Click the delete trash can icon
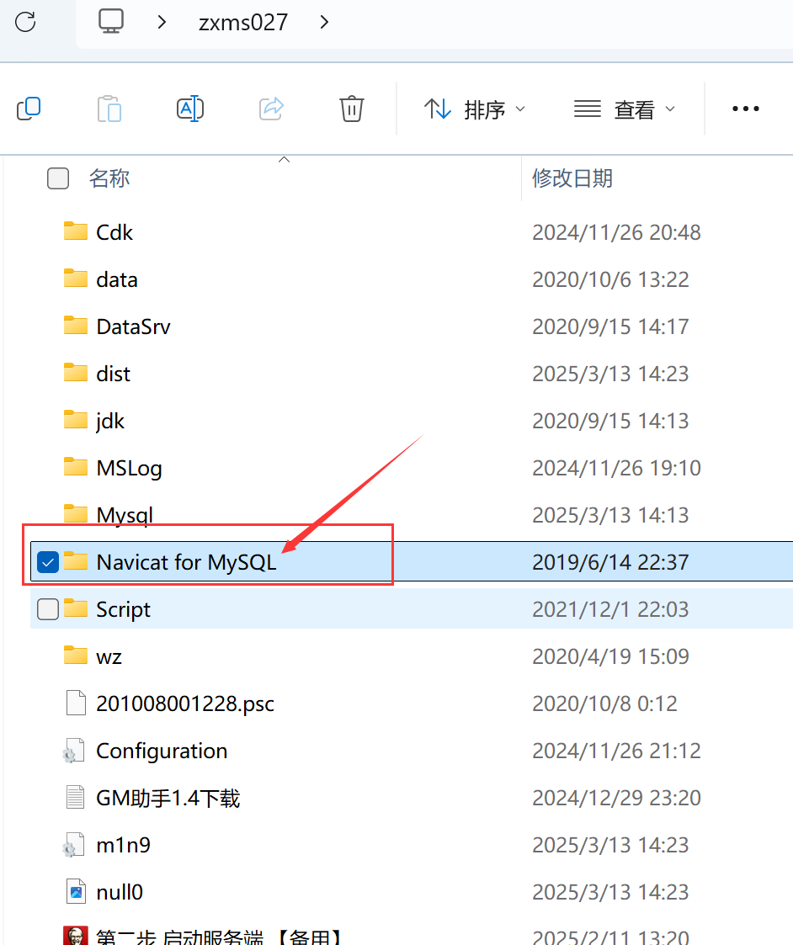This screenshot has height=945, width=793. (352, 109)
